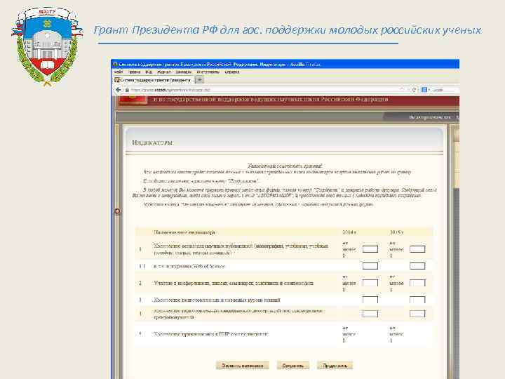Screen dimensions: 505x379
Task: Click the 2015 field for scientific publications count
Action: 417,249
